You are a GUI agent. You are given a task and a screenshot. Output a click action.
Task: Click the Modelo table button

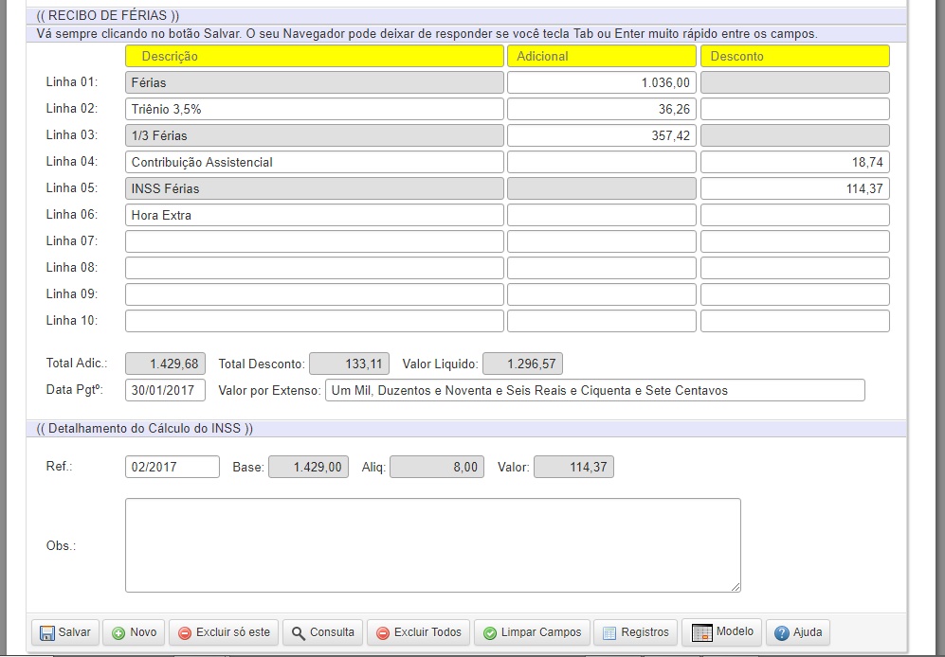coord(721,632)
